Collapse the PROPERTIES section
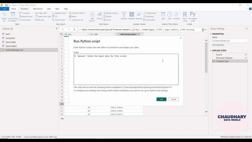252x142 pixels. 211,34
